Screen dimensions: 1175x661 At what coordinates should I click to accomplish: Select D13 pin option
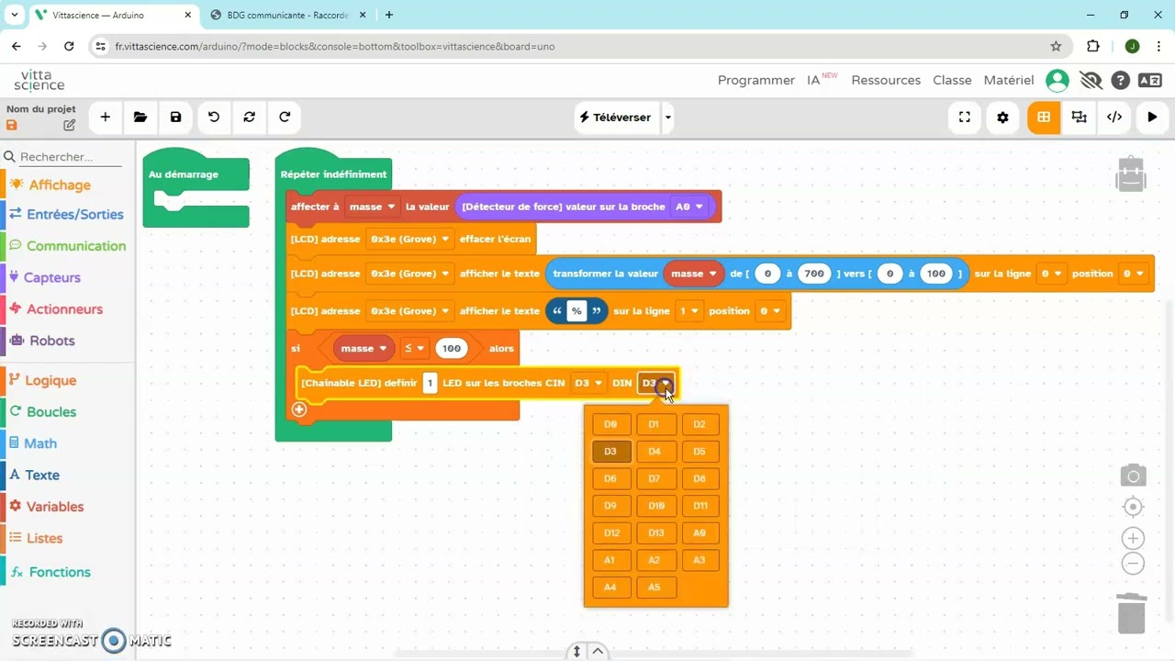(655, 532)
